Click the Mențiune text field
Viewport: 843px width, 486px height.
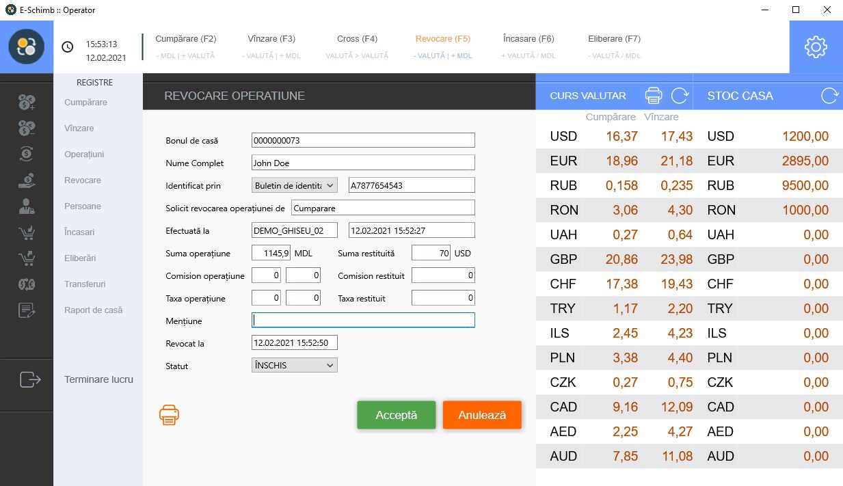pos(363,320)
